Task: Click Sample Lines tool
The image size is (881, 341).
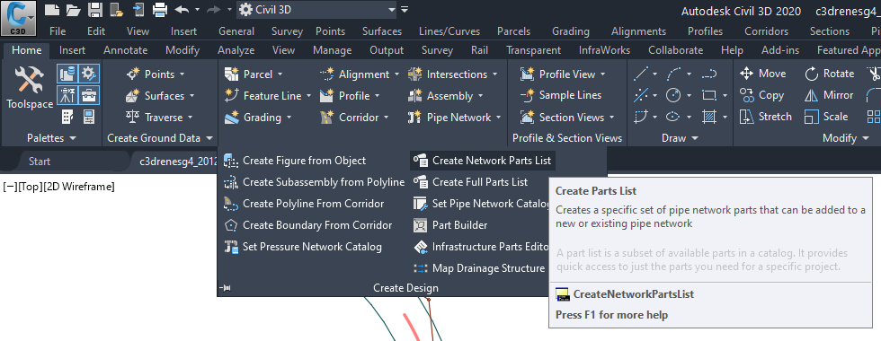Action: 561,95
